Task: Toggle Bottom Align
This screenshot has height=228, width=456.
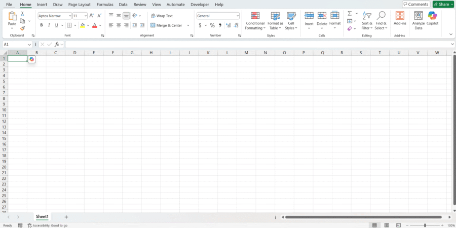Action: [126, 16]
